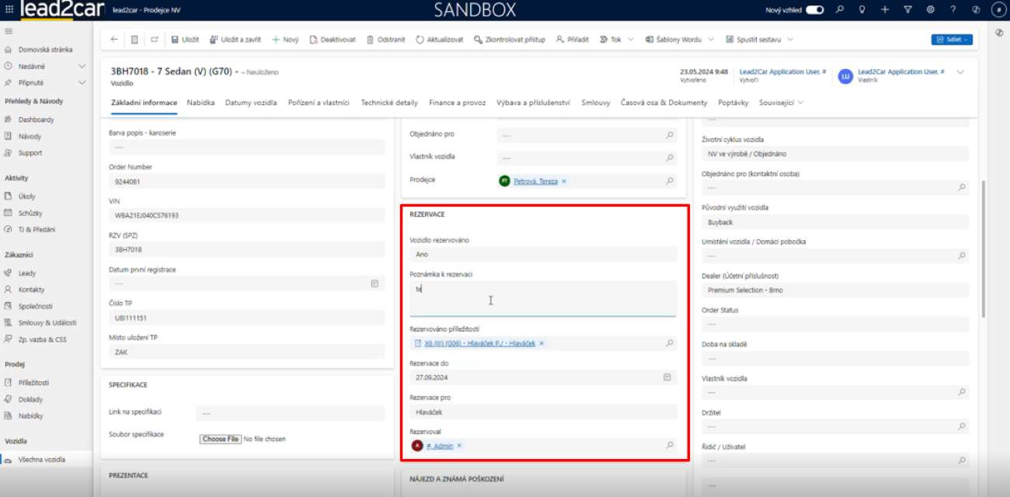Screen dimensions: 1010x497
Task: Click the Uložit a zavřít button
Action: click(235, 40)
